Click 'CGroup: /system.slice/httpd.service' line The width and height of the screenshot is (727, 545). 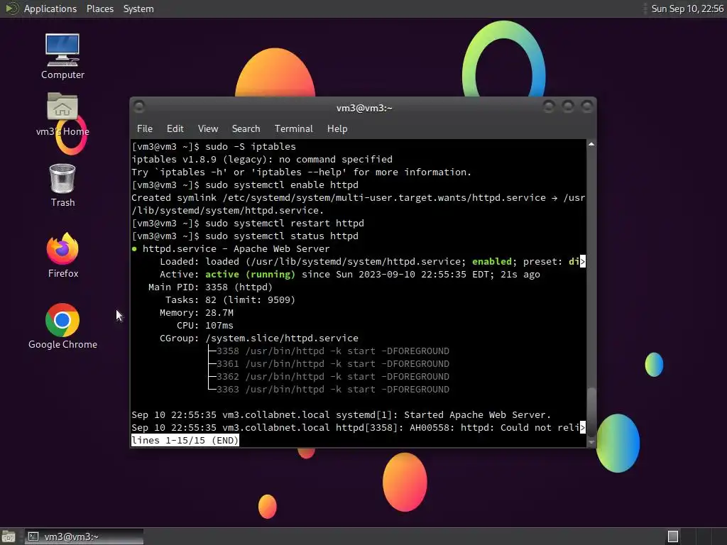(x=258, y=338)
